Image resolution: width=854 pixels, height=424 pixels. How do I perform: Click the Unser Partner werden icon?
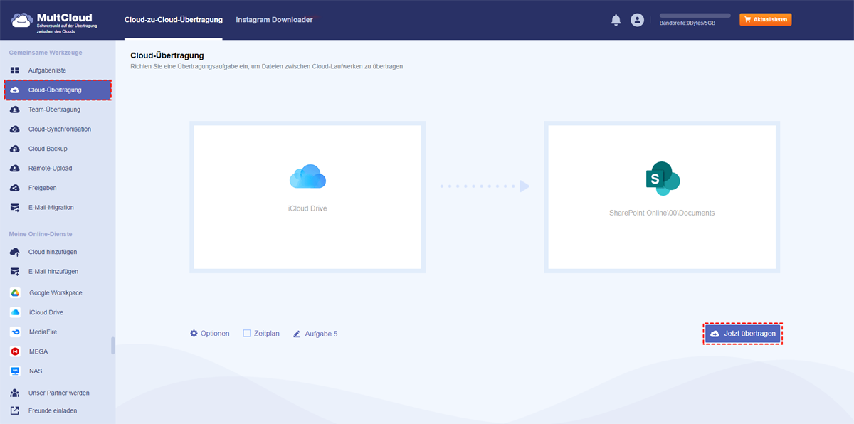[15, 393]
